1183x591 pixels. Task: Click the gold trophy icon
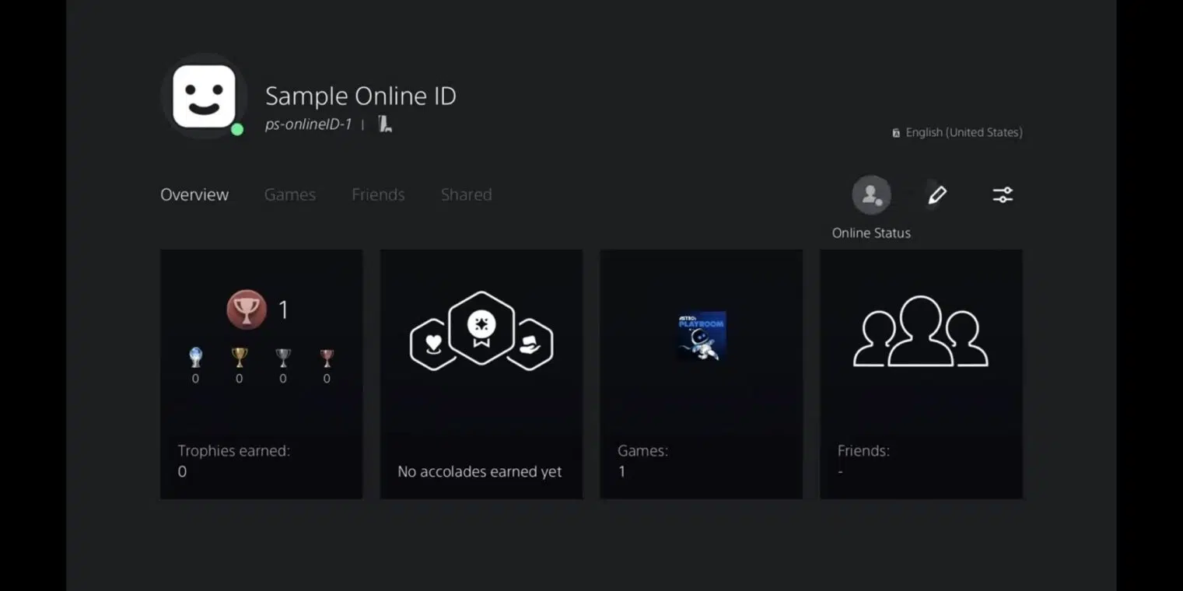click(239, 358)
